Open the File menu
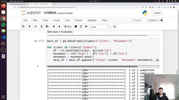 (25, 20)
